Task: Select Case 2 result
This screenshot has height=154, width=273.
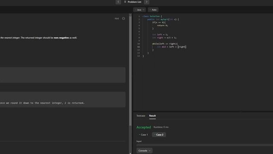Action: (159, 135)
